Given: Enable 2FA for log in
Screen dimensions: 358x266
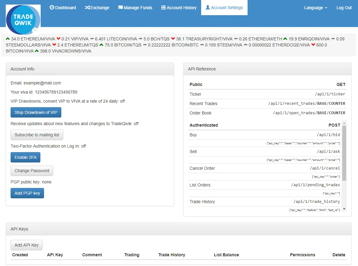Looking at the screenshot, I should pos(25,157).
